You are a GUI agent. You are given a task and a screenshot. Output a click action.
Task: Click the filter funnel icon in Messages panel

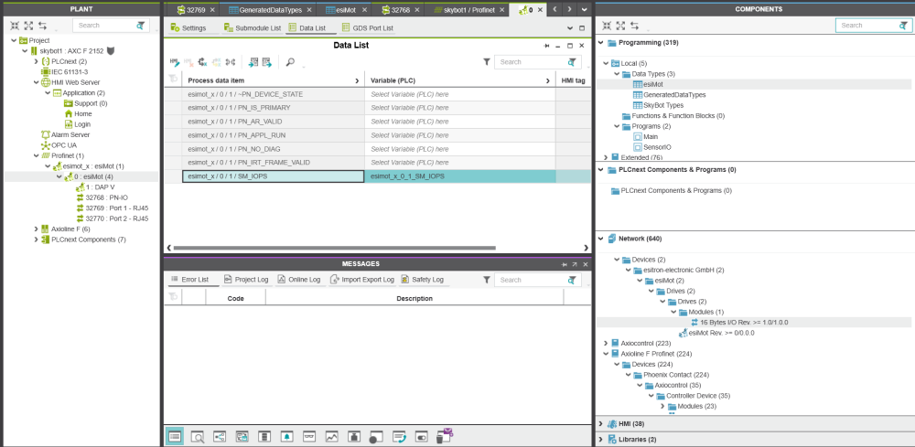click(487, 280)
